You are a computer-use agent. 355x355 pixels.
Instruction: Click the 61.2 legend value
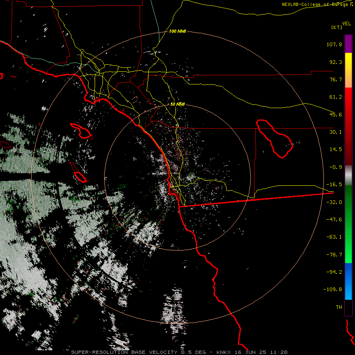(336, 97)
